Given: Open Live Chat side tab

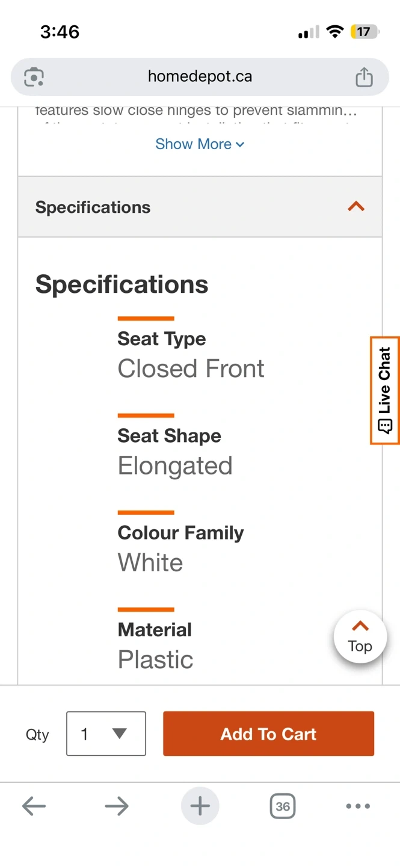Looking at the screenshot, I should pos(385,390).
